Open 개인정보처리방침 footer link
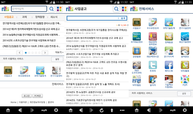The width and height of the screenshot is (193, 114). (37, 102)
